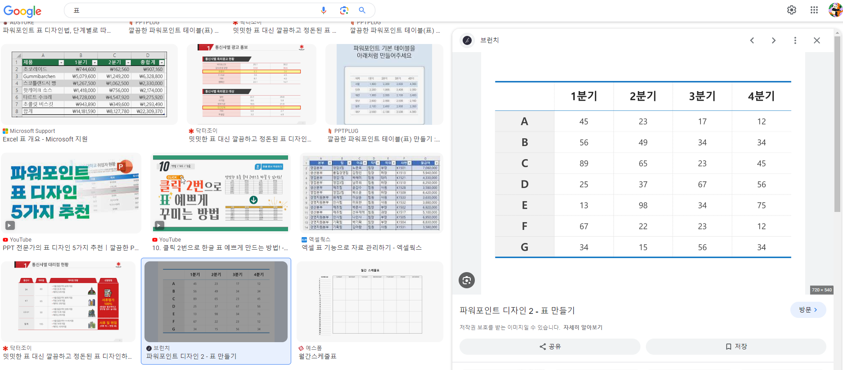
Task: Open the 통신사별 대리점 현황 thumbnail
Action: pyautogui.click(x=68, y=302)
